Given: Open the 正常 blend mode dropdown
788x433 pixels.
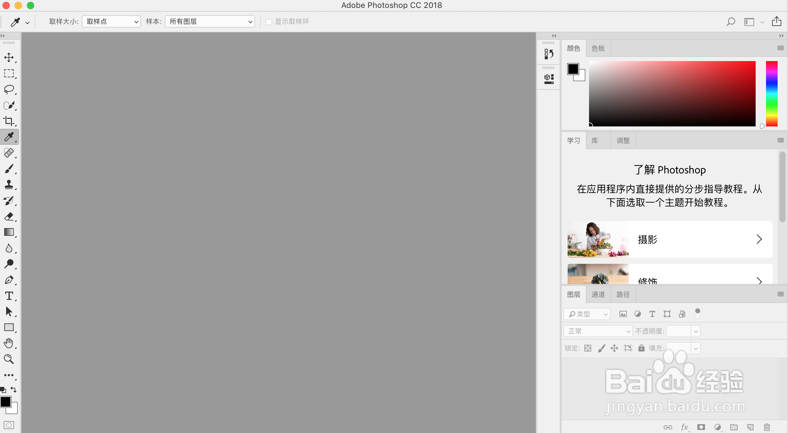Looking at the screenshot, I should [598, 331].
